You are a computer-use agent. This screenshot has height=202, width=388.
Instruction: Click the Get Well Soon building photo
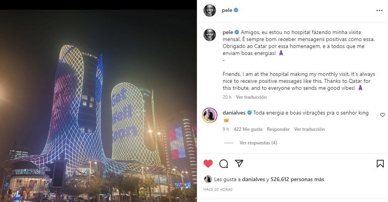(98, 106)
